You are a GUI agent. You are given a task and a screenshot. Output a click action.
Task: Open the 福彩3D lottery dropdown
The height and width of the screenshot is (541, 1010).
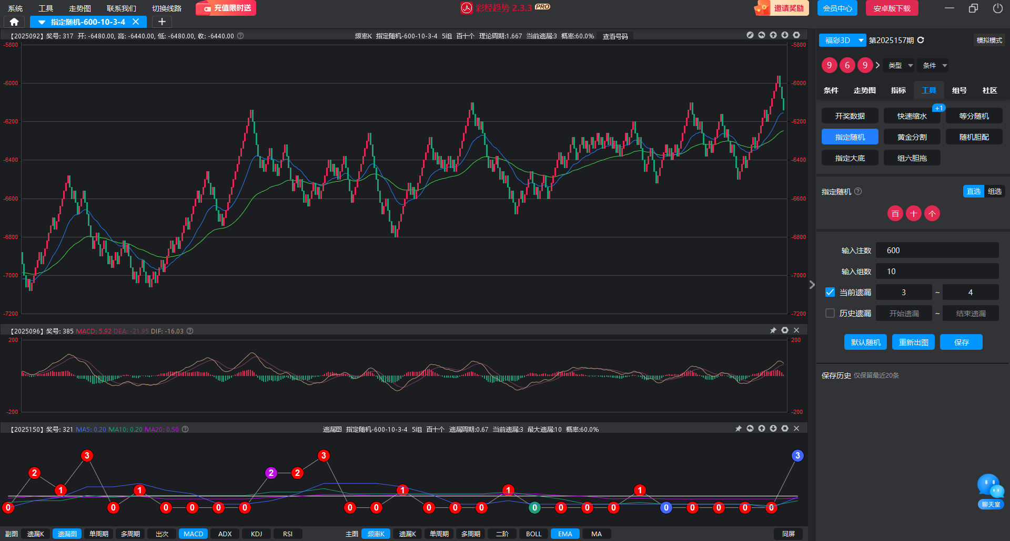pyautogui.click(x=842, y=40)
